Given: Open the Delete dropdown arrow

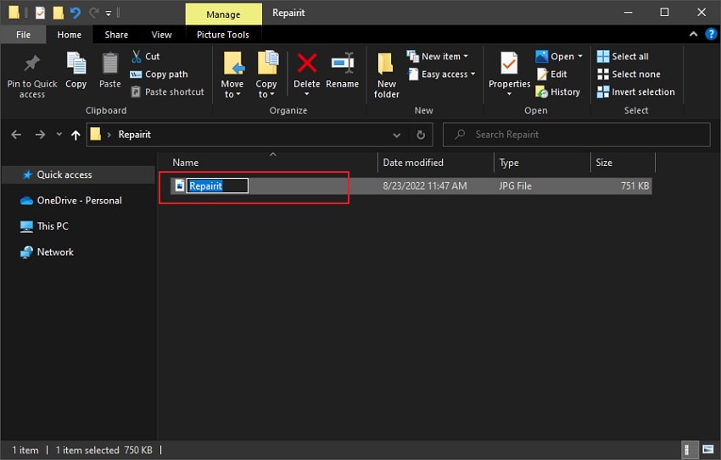Looking at the screenshot, I should click(x=307, y=95).
